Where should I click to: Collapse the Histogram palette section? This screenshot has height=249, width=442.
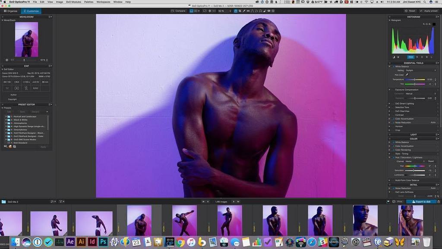coord(390,20)
